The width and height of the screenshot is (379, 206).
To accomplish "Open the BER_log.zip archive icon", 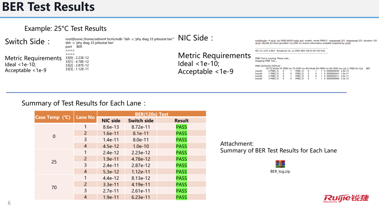I will pos(280,164).
